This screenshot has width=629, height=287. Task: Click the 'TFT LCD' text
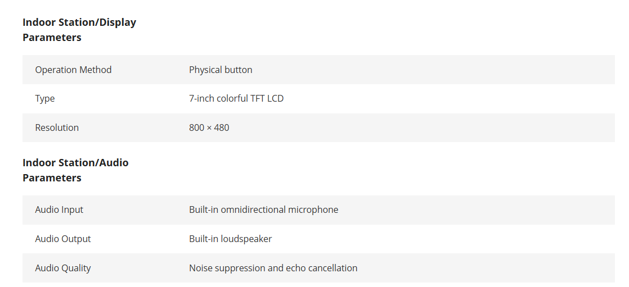click(x=267, y=98)
